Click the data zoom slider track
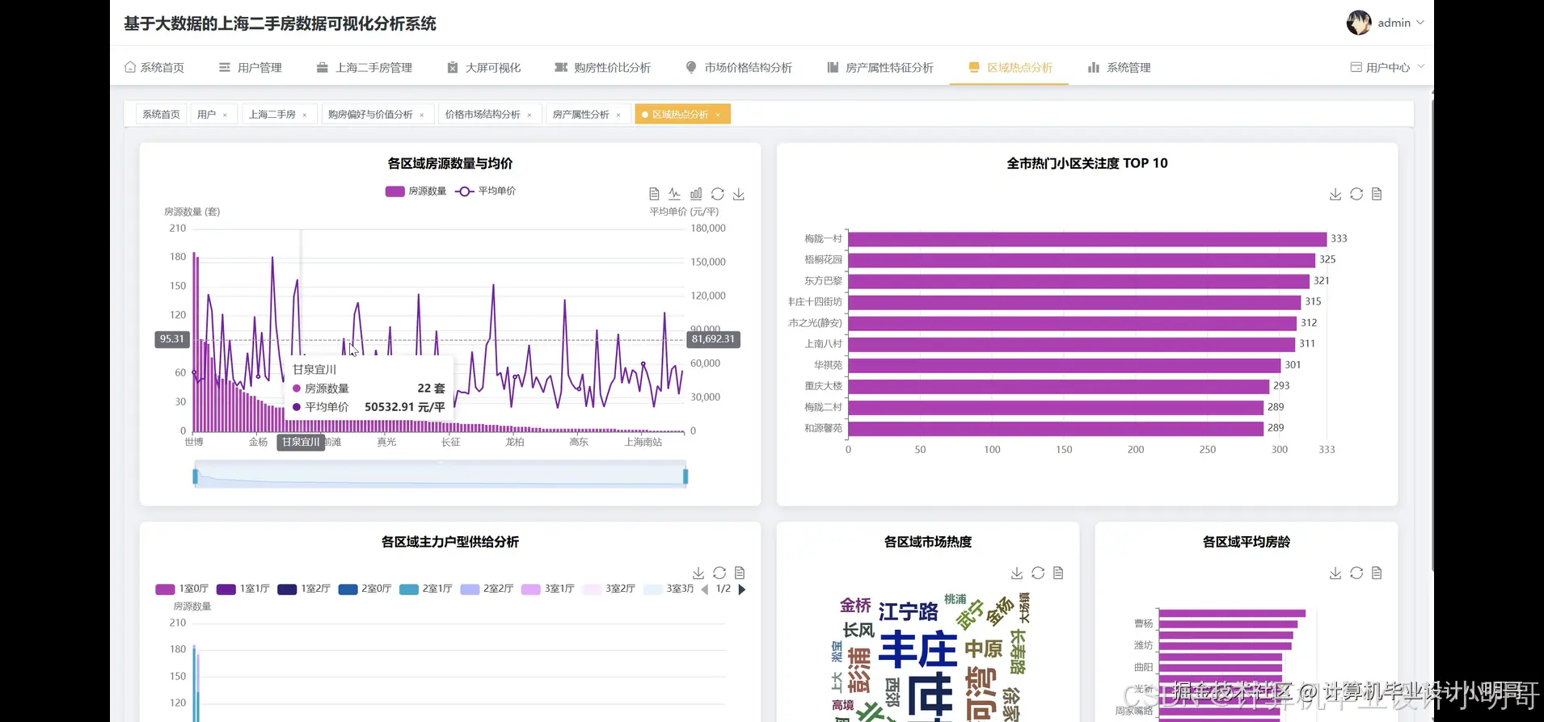 tap(441, 475)
